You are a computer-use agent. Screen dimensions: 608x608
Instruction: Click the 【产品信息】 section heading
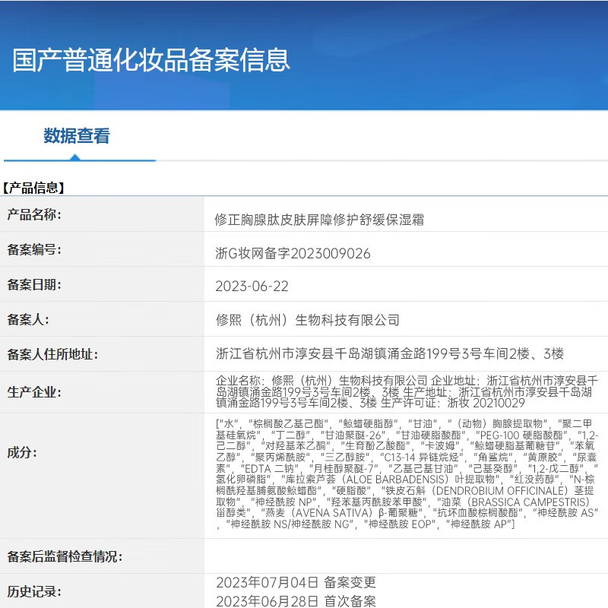(33, 188)
